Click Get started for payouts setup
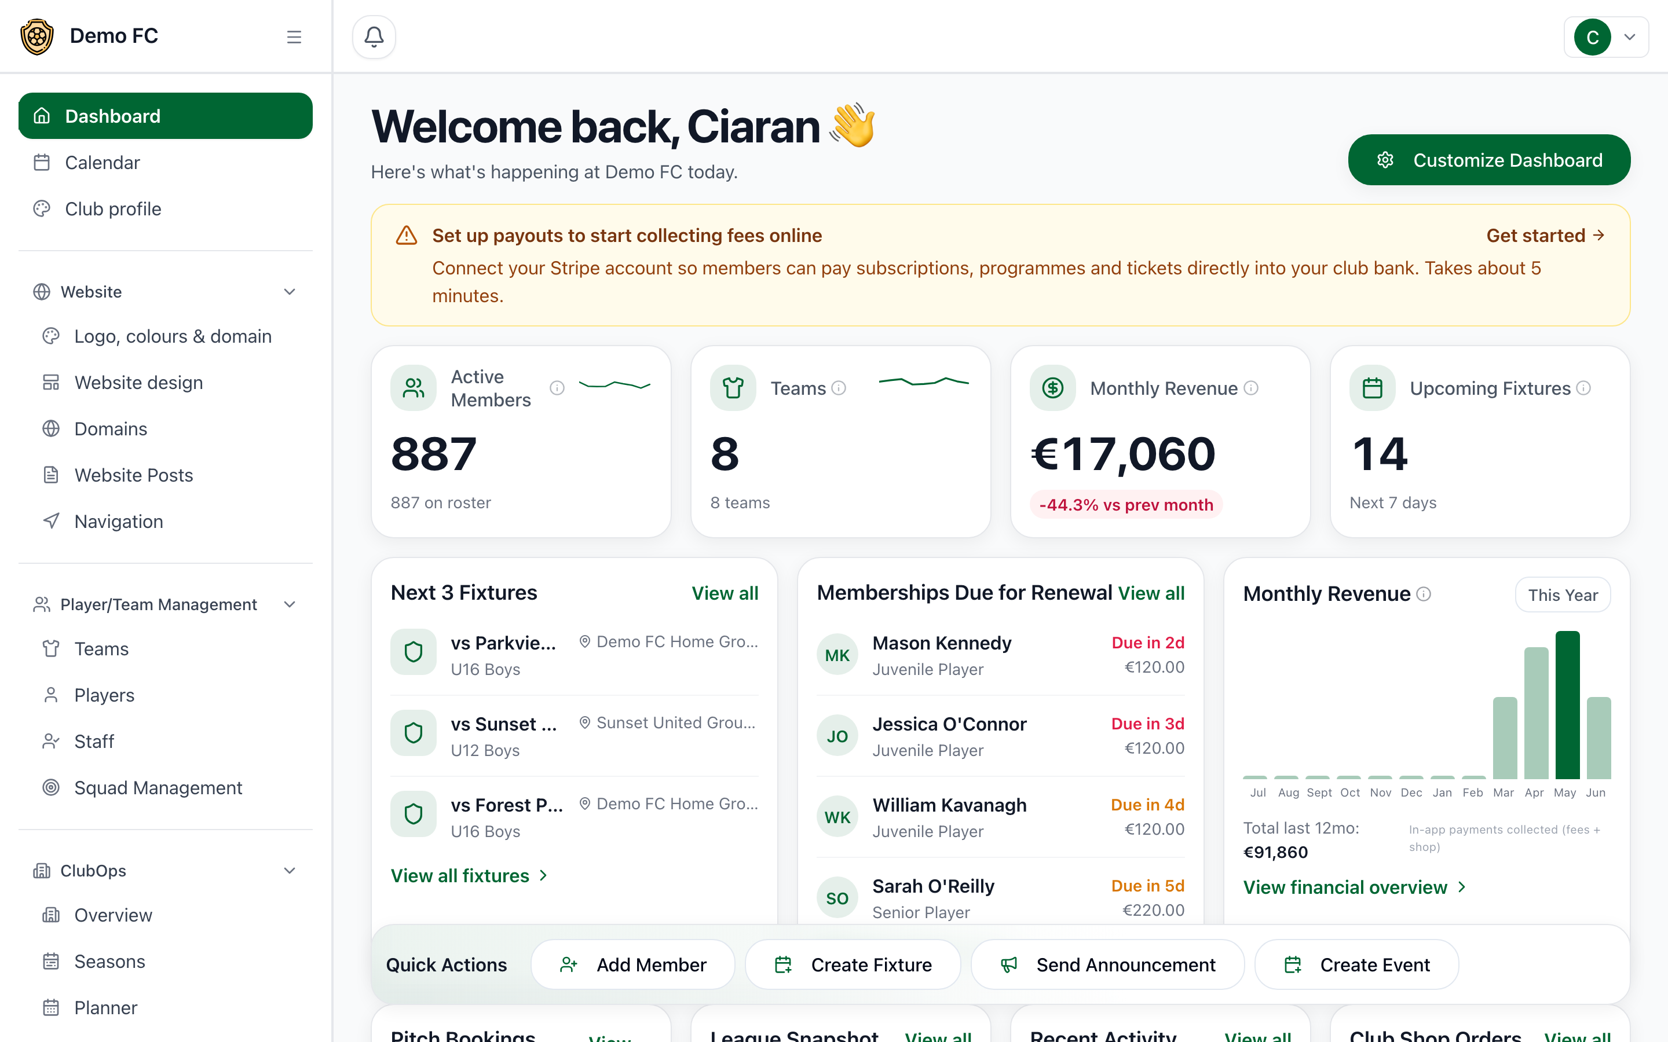 1545,236
